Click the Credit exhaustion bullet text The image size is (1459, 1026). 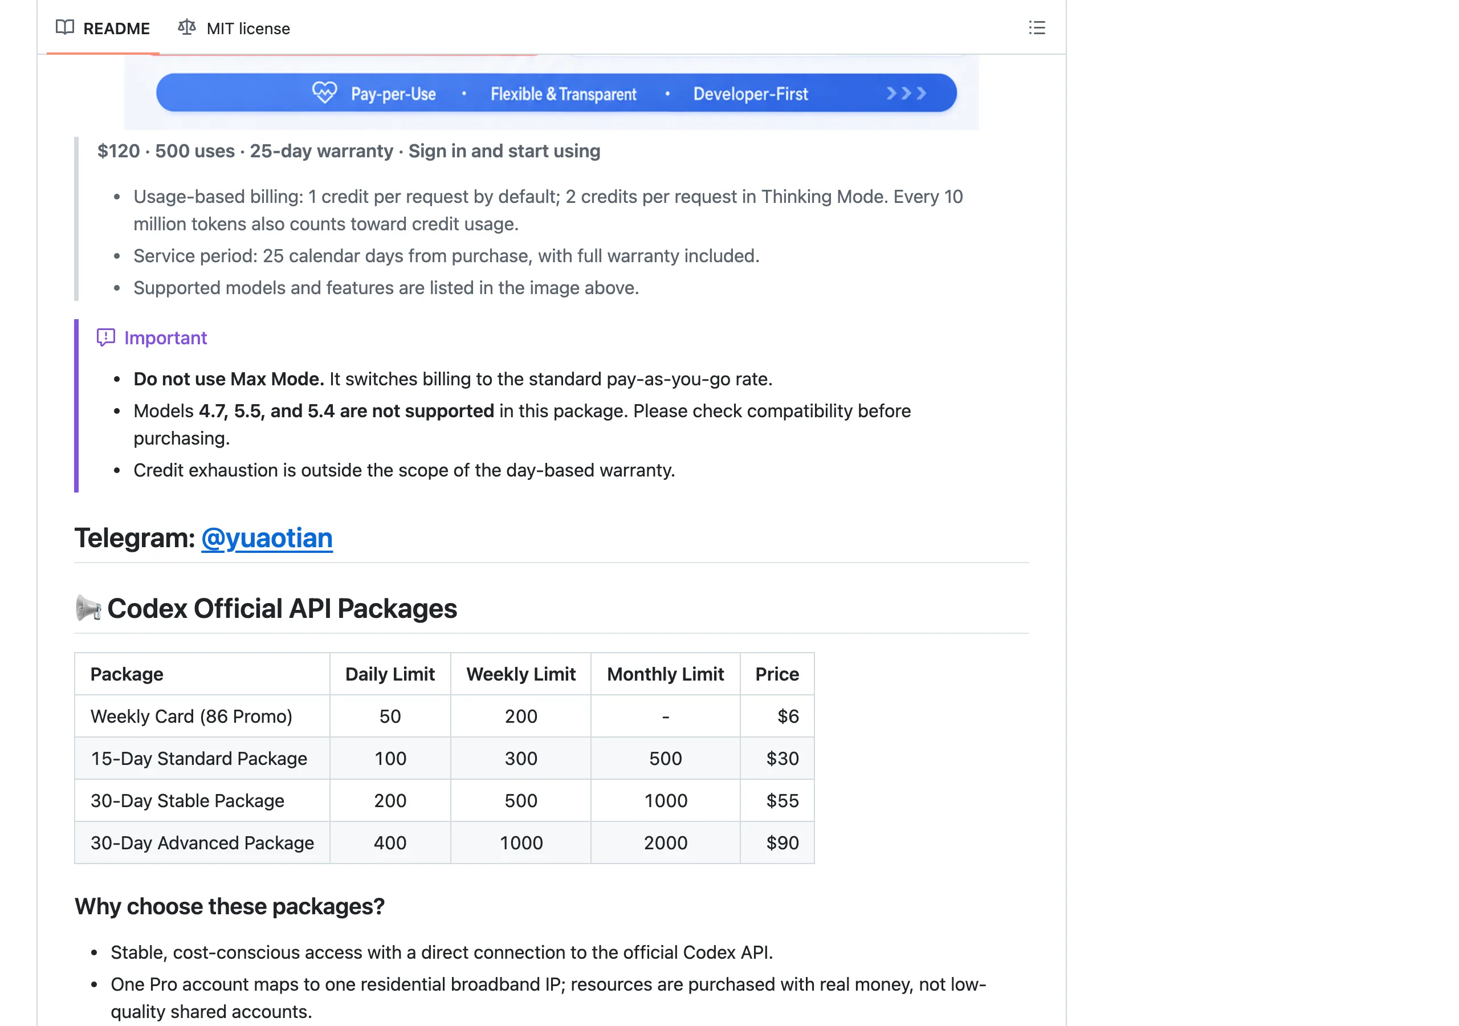404,470
